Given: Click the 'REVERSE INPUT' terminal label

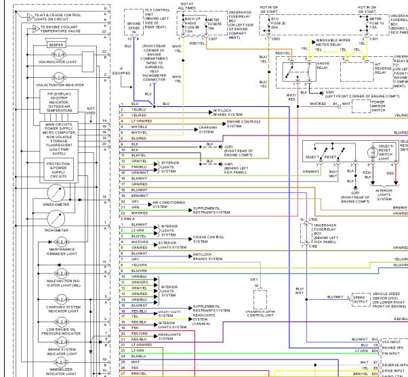Looking at the screenshot, I should coord(394,365).
